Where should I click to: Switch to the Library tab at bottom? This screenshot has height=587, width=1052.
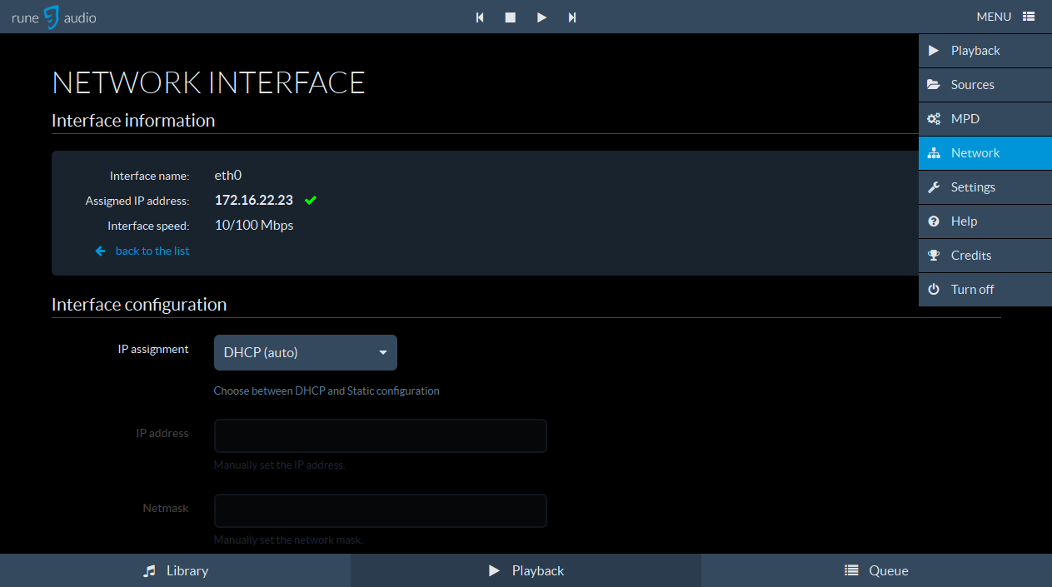pyautogui.click(x=175, y=570)
